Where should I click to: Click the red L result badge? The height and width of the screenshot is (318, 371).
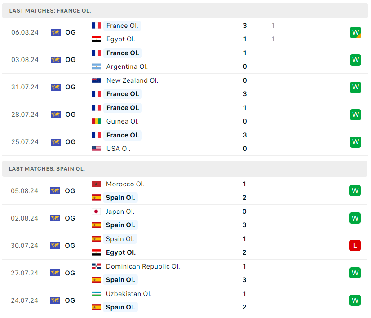[355, 245]
